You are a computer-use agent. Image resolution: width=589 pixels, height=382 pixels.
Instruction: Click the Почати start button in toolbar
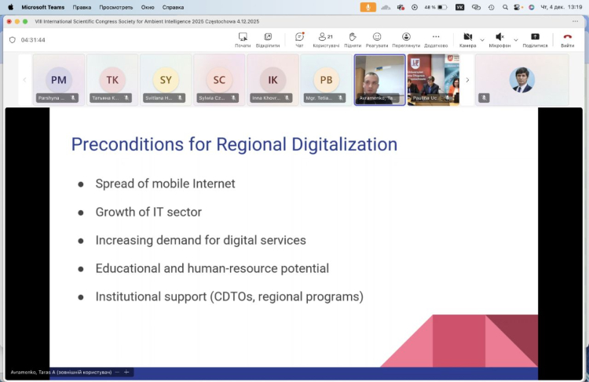(x=243, y=39)
